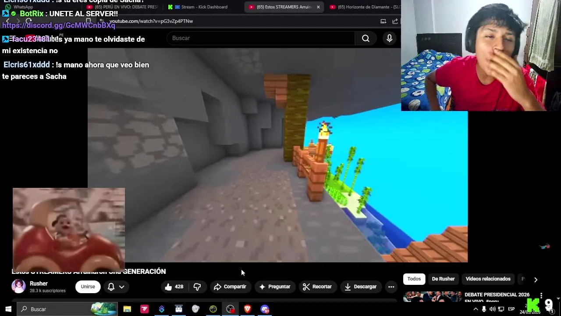Select the Videos relacionados filter chip
Image resolution: width=561 pixels, height=316 pixels.
(x=488, y=279)
